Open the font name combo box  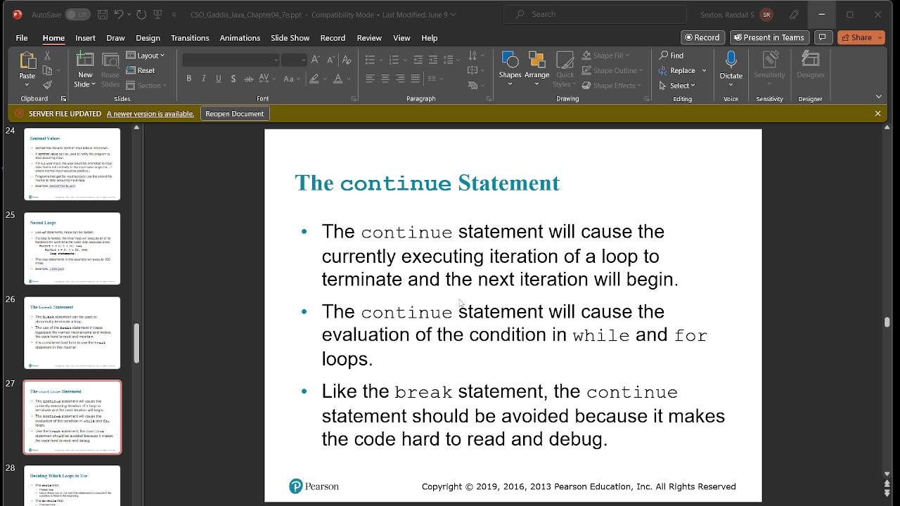pos(231,60)
